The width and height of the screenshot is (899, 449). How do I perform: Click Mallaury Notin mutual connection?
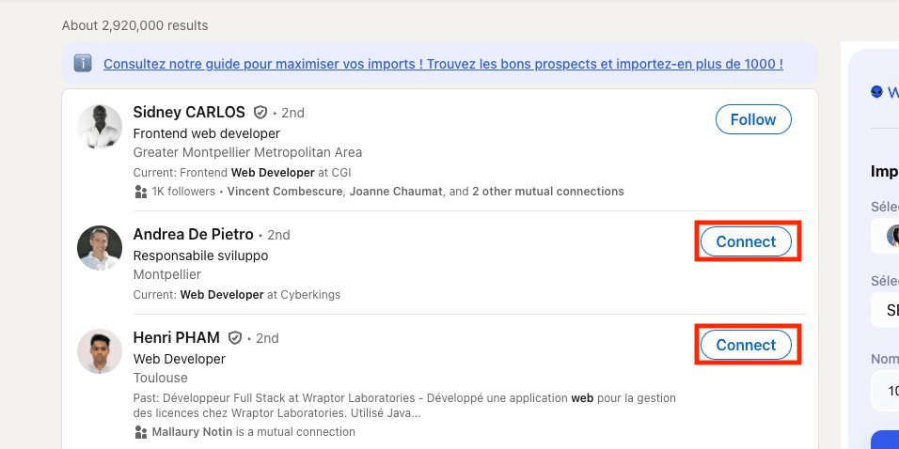click(192, 432)
